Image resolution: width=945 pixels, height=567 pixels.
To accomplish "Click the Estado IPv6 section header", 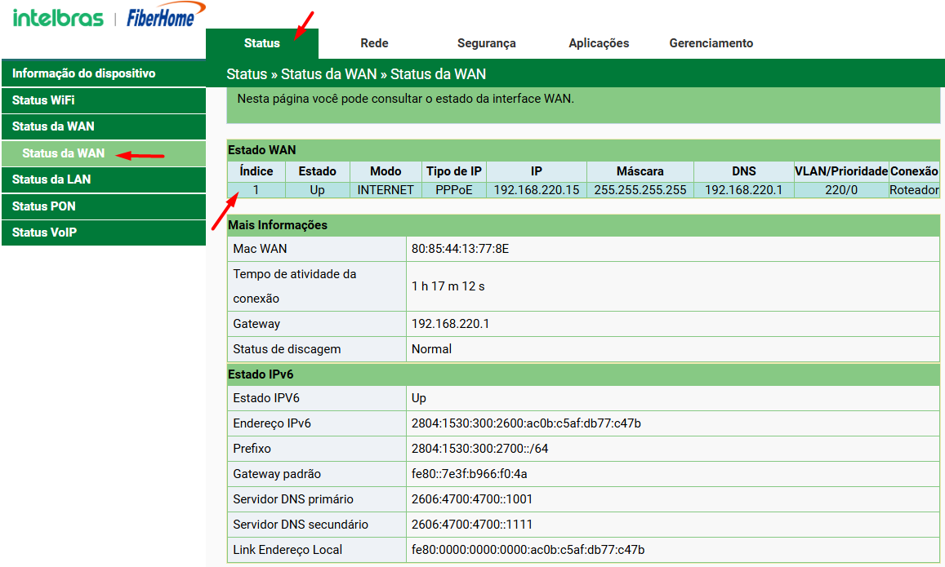I will tap(583, 374).
